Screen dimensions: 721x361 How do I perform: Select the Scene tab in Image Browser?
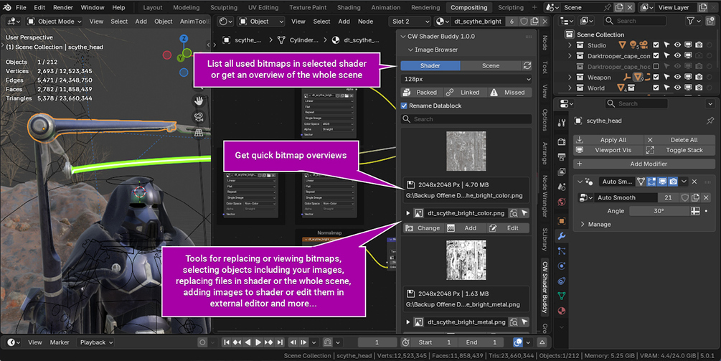pyautogui.click(x=491, y=66)
